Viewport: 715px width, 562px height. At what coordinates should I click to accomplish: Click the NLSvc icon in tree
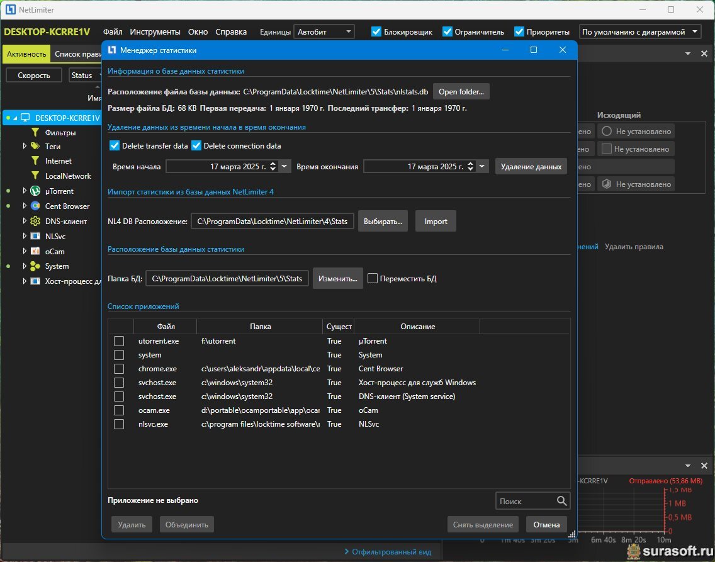pos(35,236)
